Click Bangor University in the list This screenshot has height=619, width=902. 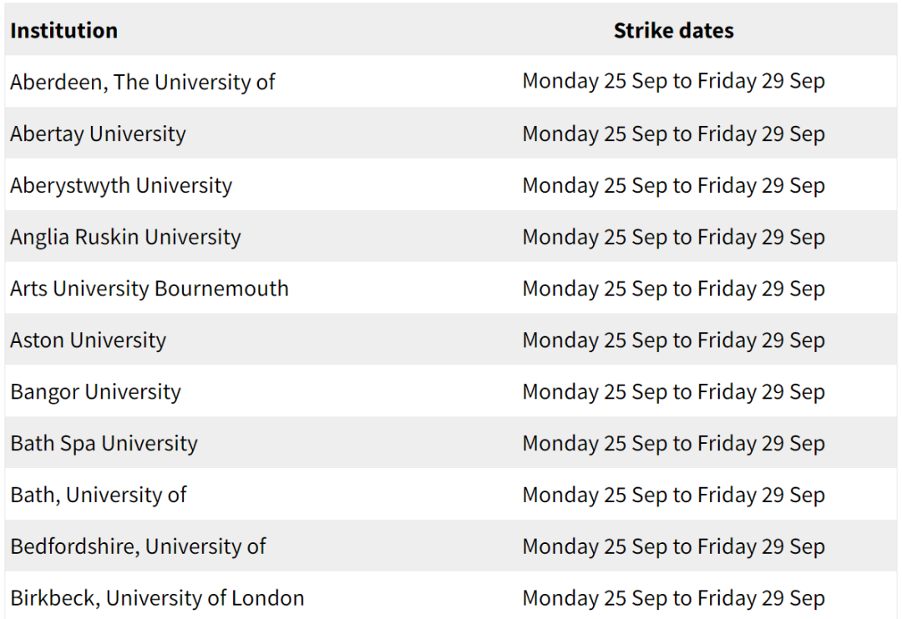[95, 392]
